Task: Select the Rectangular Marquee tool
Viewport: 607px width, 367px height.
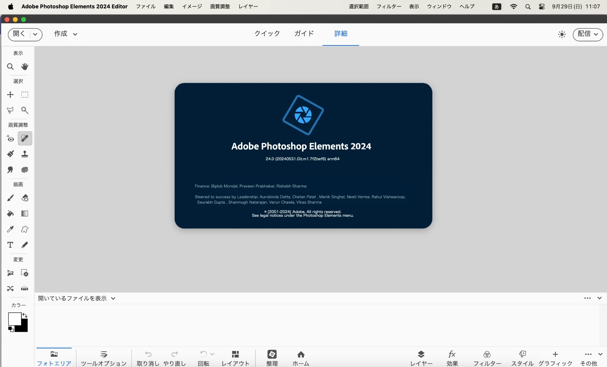Action: (x=25, y=95)
